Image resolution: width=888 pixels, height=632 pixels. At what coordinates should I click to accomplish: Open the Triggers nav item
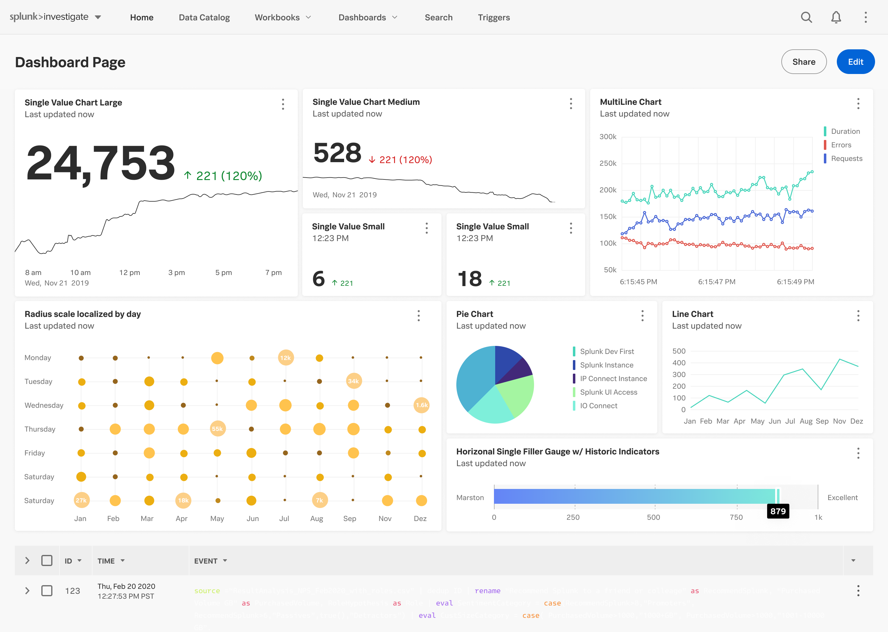493,18
